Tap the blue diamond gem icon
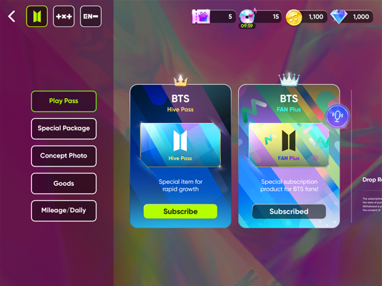This screenshot has width=382, height=286. (338, 17)
